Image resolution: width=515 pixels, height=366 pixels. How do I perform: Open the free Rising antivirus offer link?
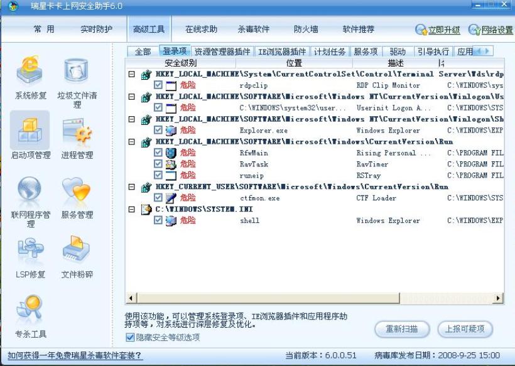pyautogui.click(x=75, y=355)
